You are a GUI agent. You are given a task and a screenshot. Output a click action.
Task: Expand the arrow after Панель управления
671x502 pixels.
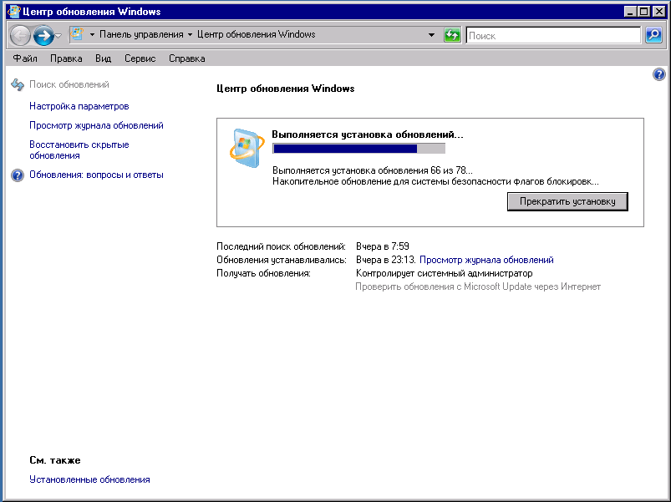(x=190, y=34)
